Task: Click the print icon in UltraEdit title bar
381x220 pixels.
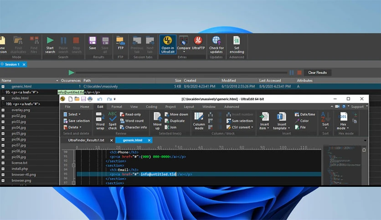Action: (90, 99)
